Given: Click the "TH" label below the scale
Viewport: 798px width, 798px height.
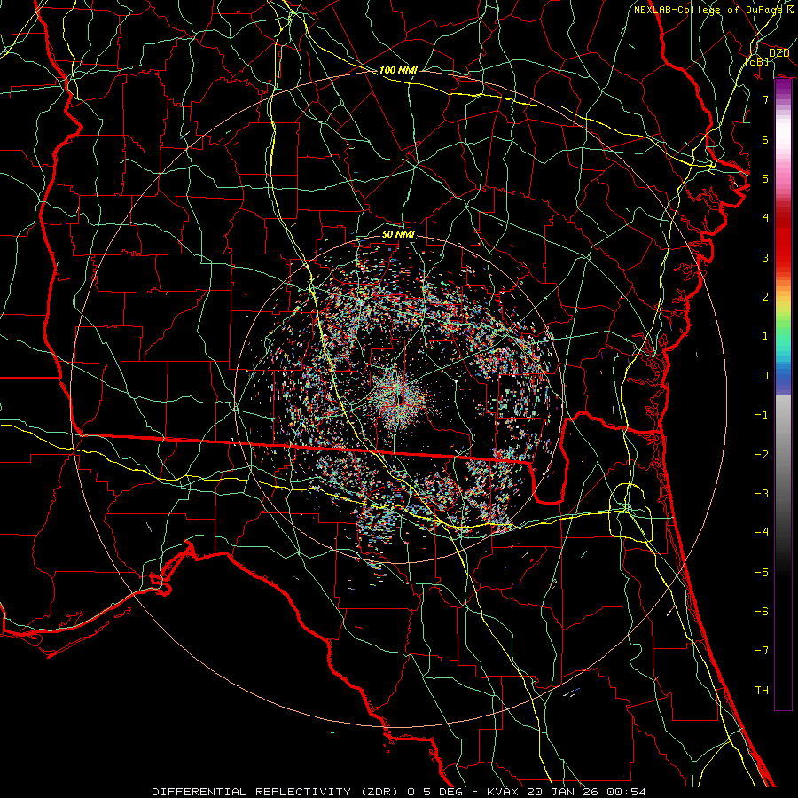Looking at the screenshot, I should pyautogui.click(x=762, y=691).
